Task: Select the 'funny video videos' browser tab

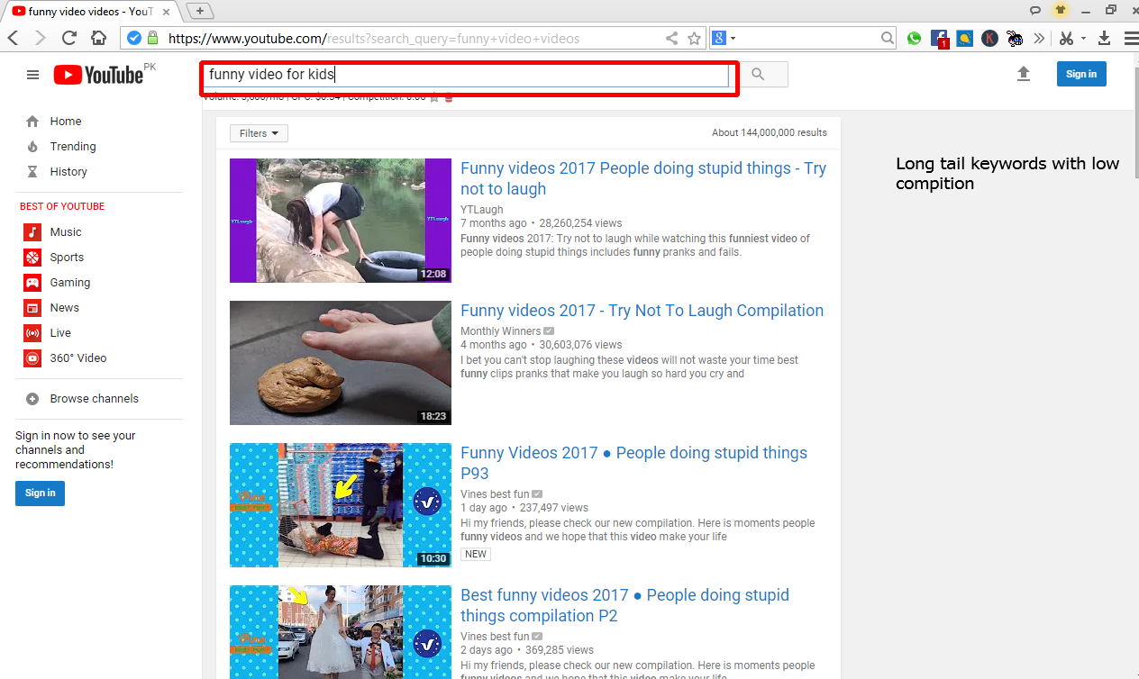Action: point(91,11)
